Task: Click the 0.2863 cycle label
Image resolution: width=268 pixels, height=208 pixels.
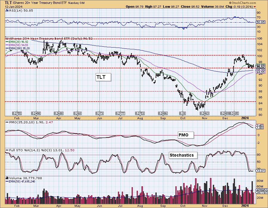Action: coord(205,114)
